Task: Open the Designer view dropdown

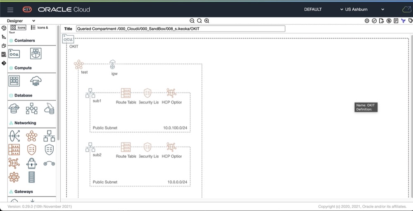Action: coord(21,21)
